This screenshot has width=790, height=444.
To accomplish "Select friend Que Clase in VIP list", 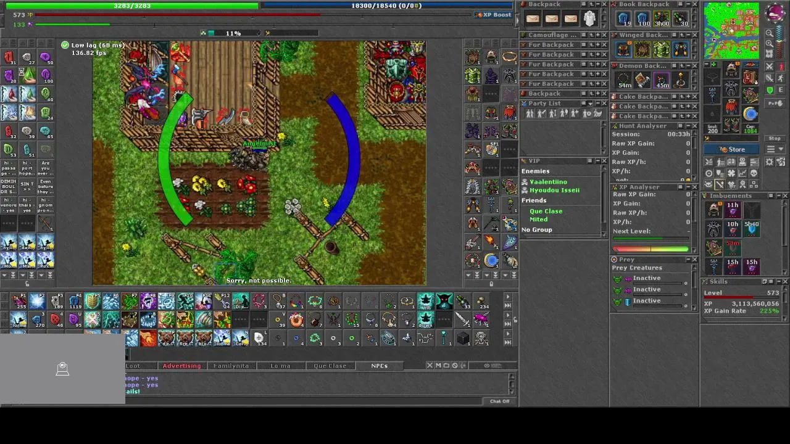I will pyautogui.click(x=546, y=211).
